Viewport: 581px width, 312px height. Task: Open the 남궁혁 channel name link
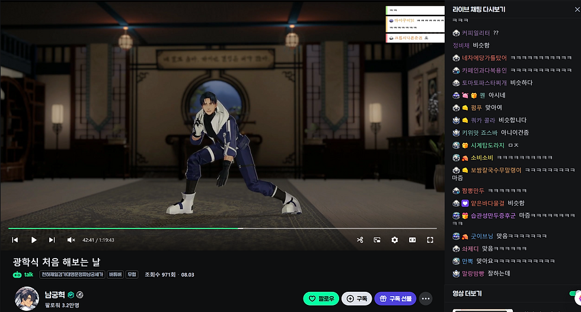(x=55, y=295)
